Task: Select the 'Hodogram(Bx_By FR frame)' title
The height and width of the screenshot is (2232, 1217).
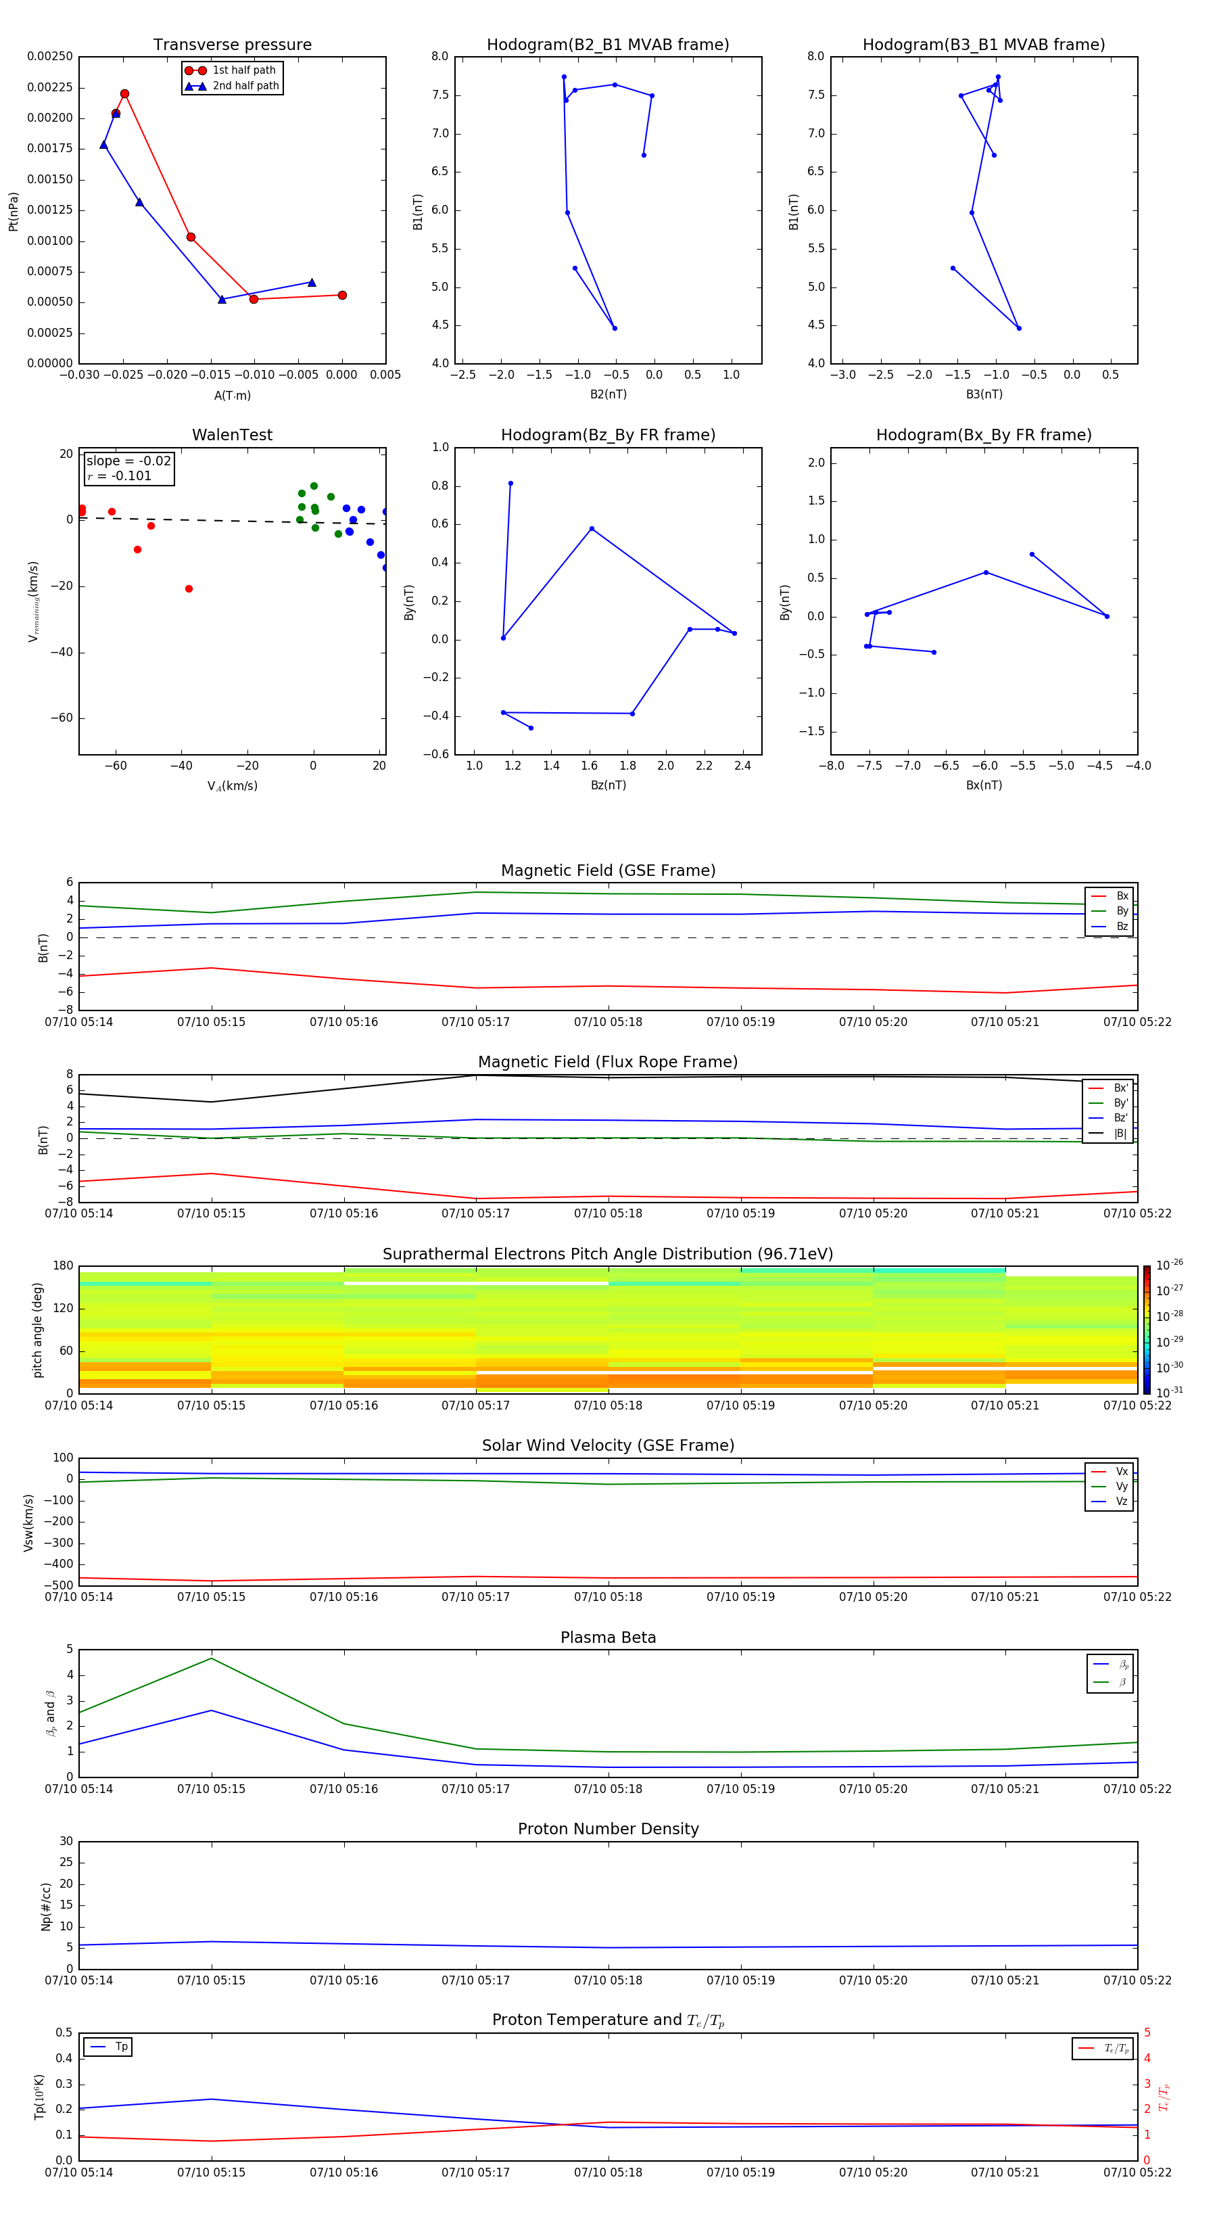Action: (984, 435)
